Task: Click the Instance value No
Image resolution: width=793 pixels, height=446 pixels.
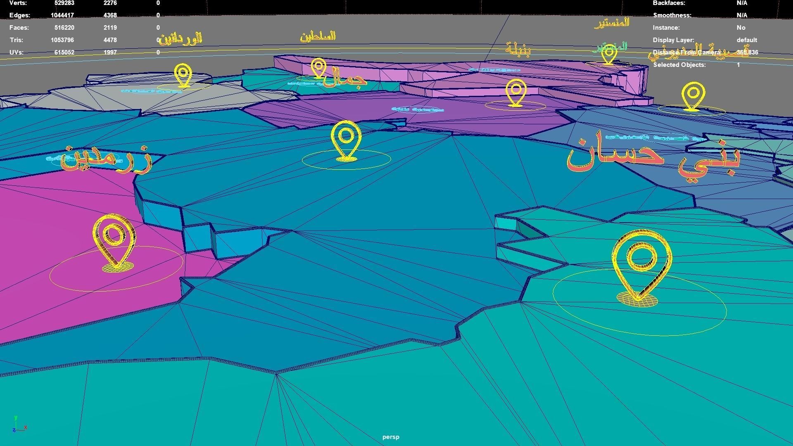Action: click(741, 28)
